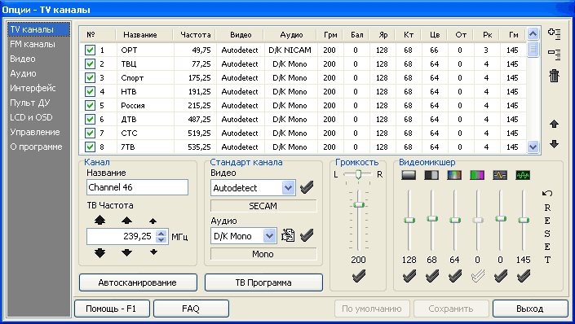Viewport: 575px width, 324px height.
Task: Increase TV frequency with the largest up arrow
Action: click(x=100, y=220)
